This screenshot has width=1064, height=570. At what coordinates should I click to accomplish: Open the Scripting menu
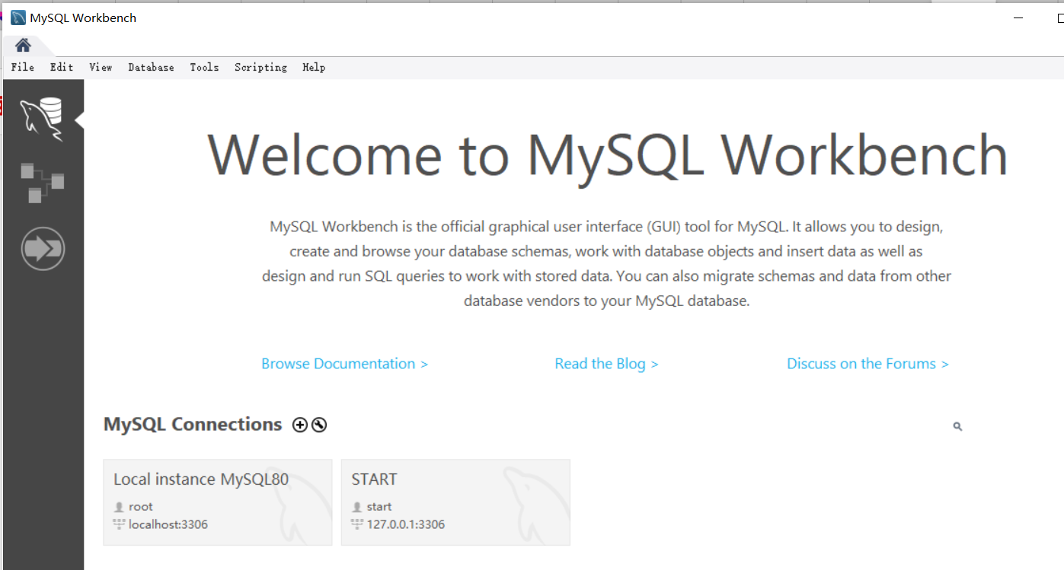point(260,67)
